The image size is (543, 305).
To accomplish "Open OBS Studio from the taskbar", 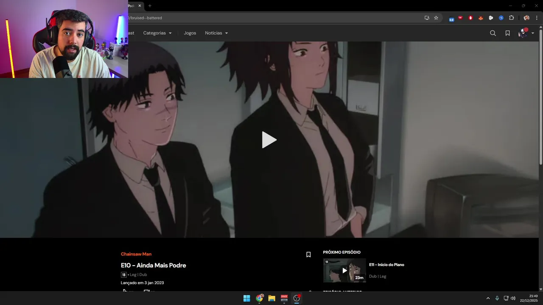I will tap(297, 298).
